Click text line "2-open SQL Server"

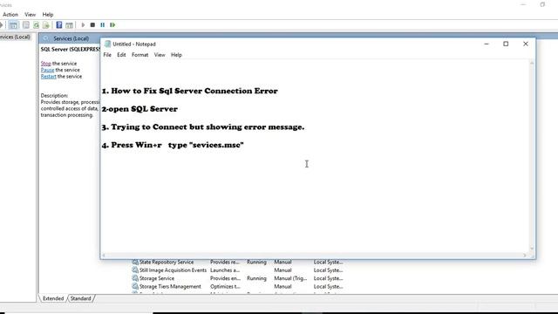139,109
